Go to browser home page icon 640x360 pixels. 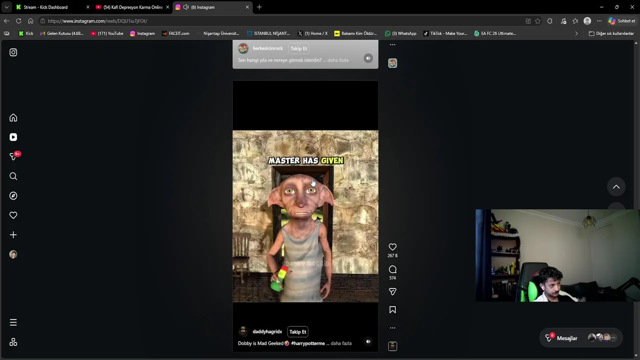[x=30, y=21]
